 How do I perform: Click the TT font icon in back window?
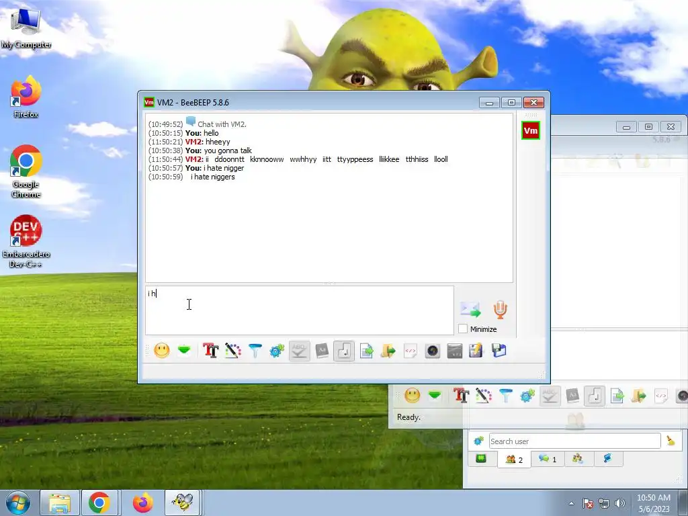(461, 395)
